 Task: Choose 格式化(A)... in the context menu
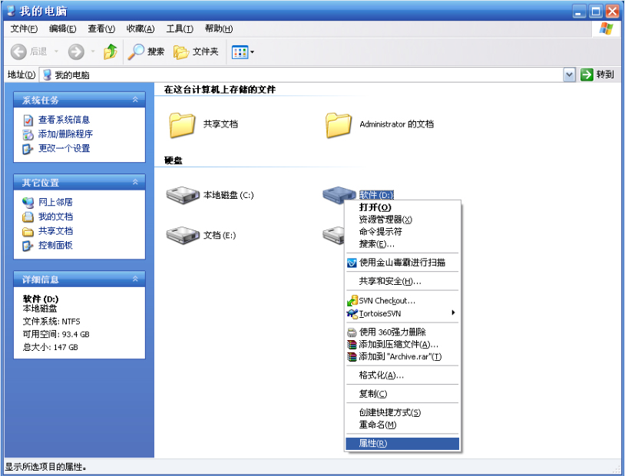pyautogui.click(x=402, y=375)
